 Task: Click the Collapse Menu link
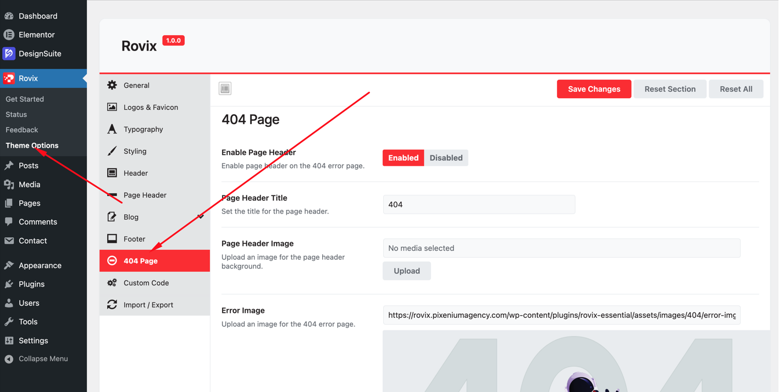tap(43, 359)
